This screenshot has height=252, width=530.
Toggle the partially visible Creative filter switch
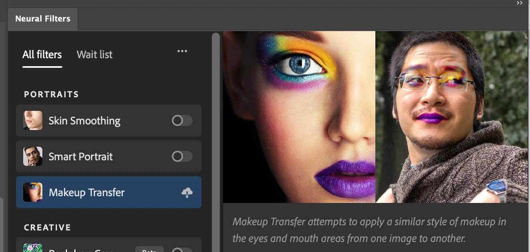click(x=182, y=250)
